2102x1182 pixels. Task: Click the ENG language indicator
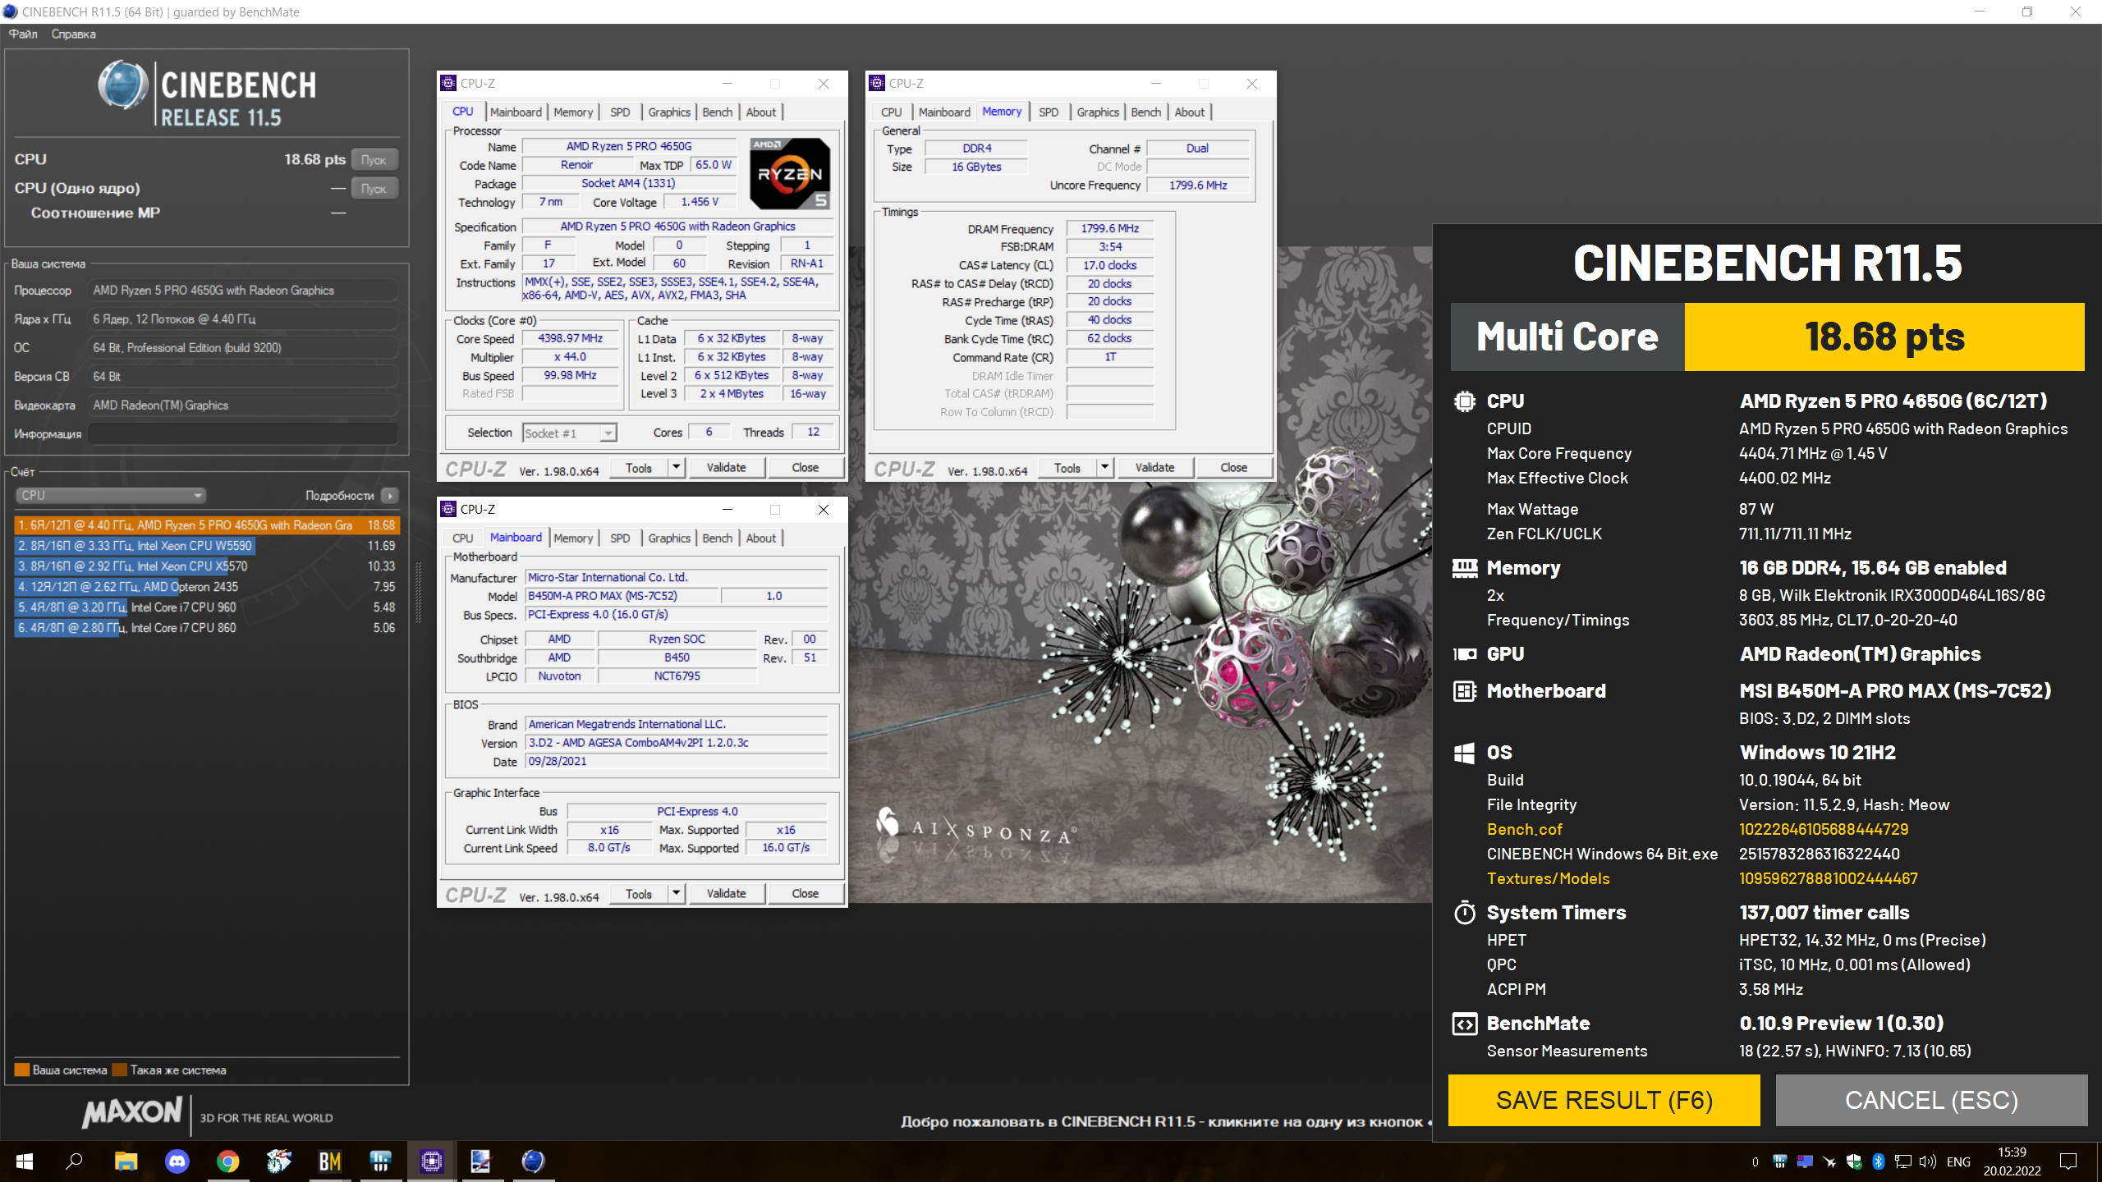[x=1958, y=1161]
